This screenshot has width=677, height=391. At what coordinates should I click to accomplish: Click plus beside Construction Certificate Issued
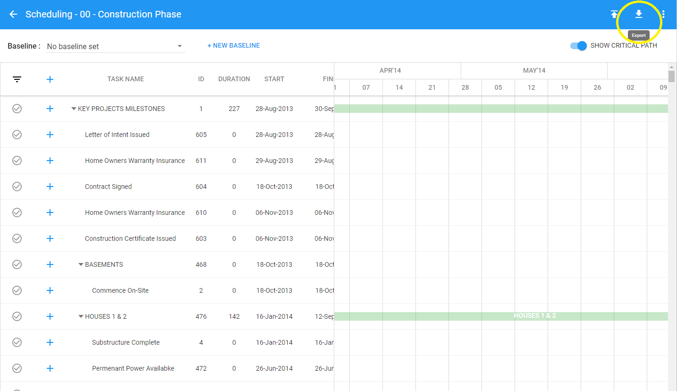point(50,238)
